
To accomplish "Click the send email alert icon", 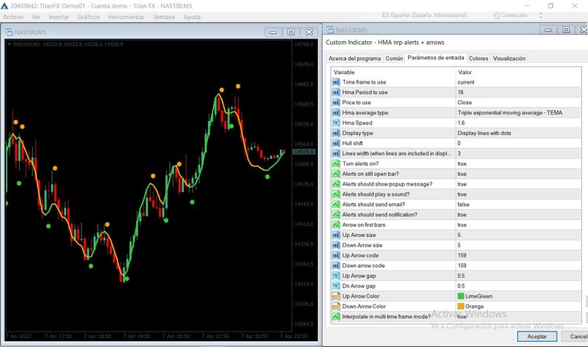I will click(x=336, y=205).
